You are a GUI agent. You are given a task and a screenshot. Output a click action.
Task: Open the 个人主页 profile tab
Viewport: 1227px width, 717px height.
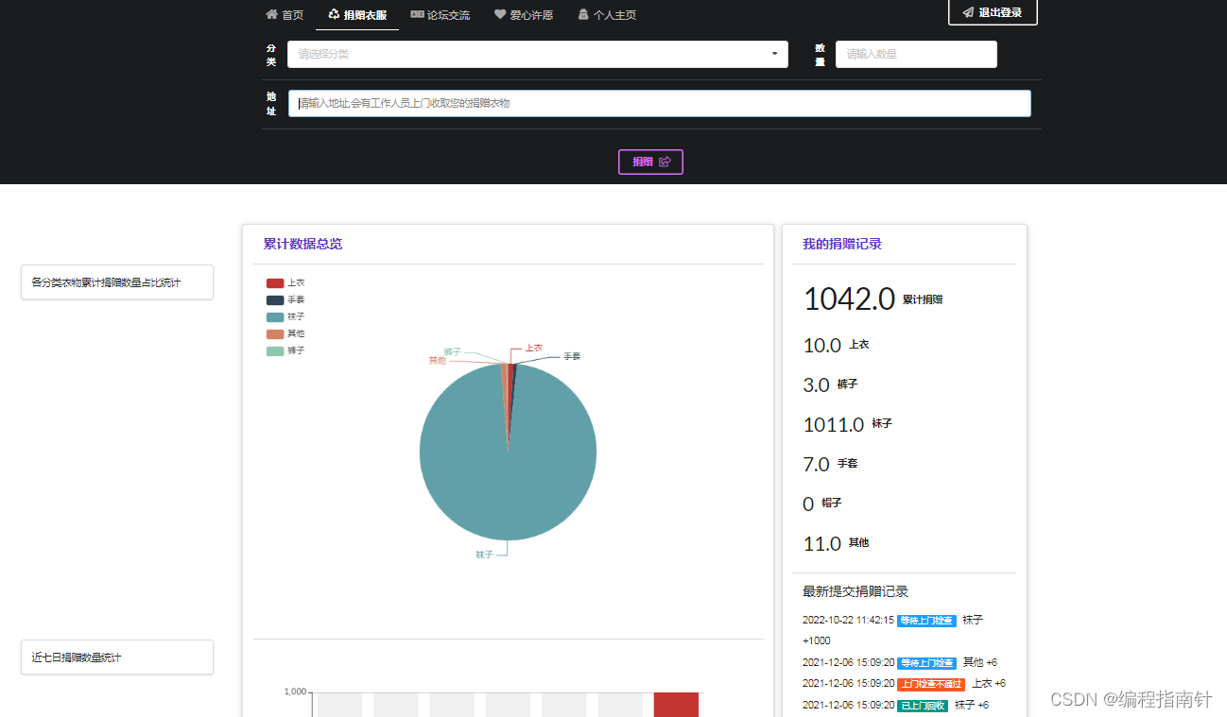pos(607,15)
